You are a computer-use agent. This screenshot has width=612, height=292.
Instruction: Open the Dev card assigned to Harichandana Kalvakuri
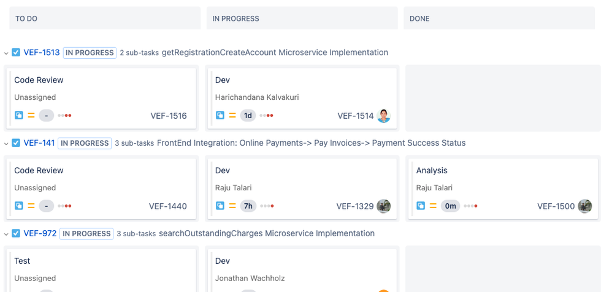(x=302, y=98)
